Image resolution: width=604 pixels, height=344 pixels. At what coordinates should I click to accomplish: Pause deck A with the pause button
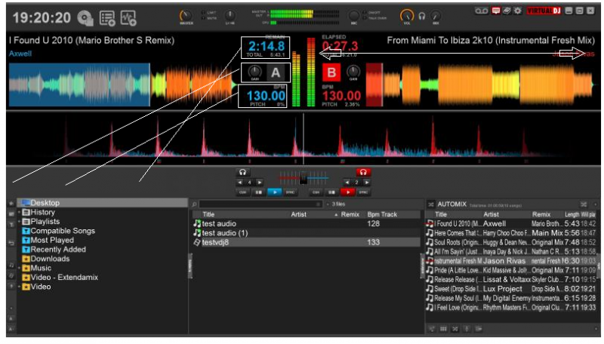(257, 192)
